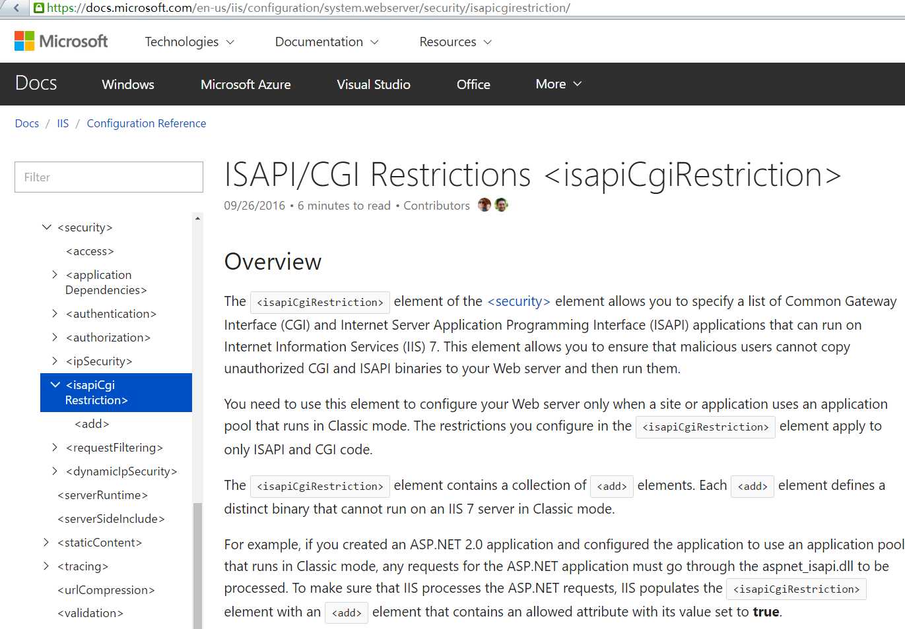Open the Office docs tab
Screen dimensions: 905x629
click(473, 84)
